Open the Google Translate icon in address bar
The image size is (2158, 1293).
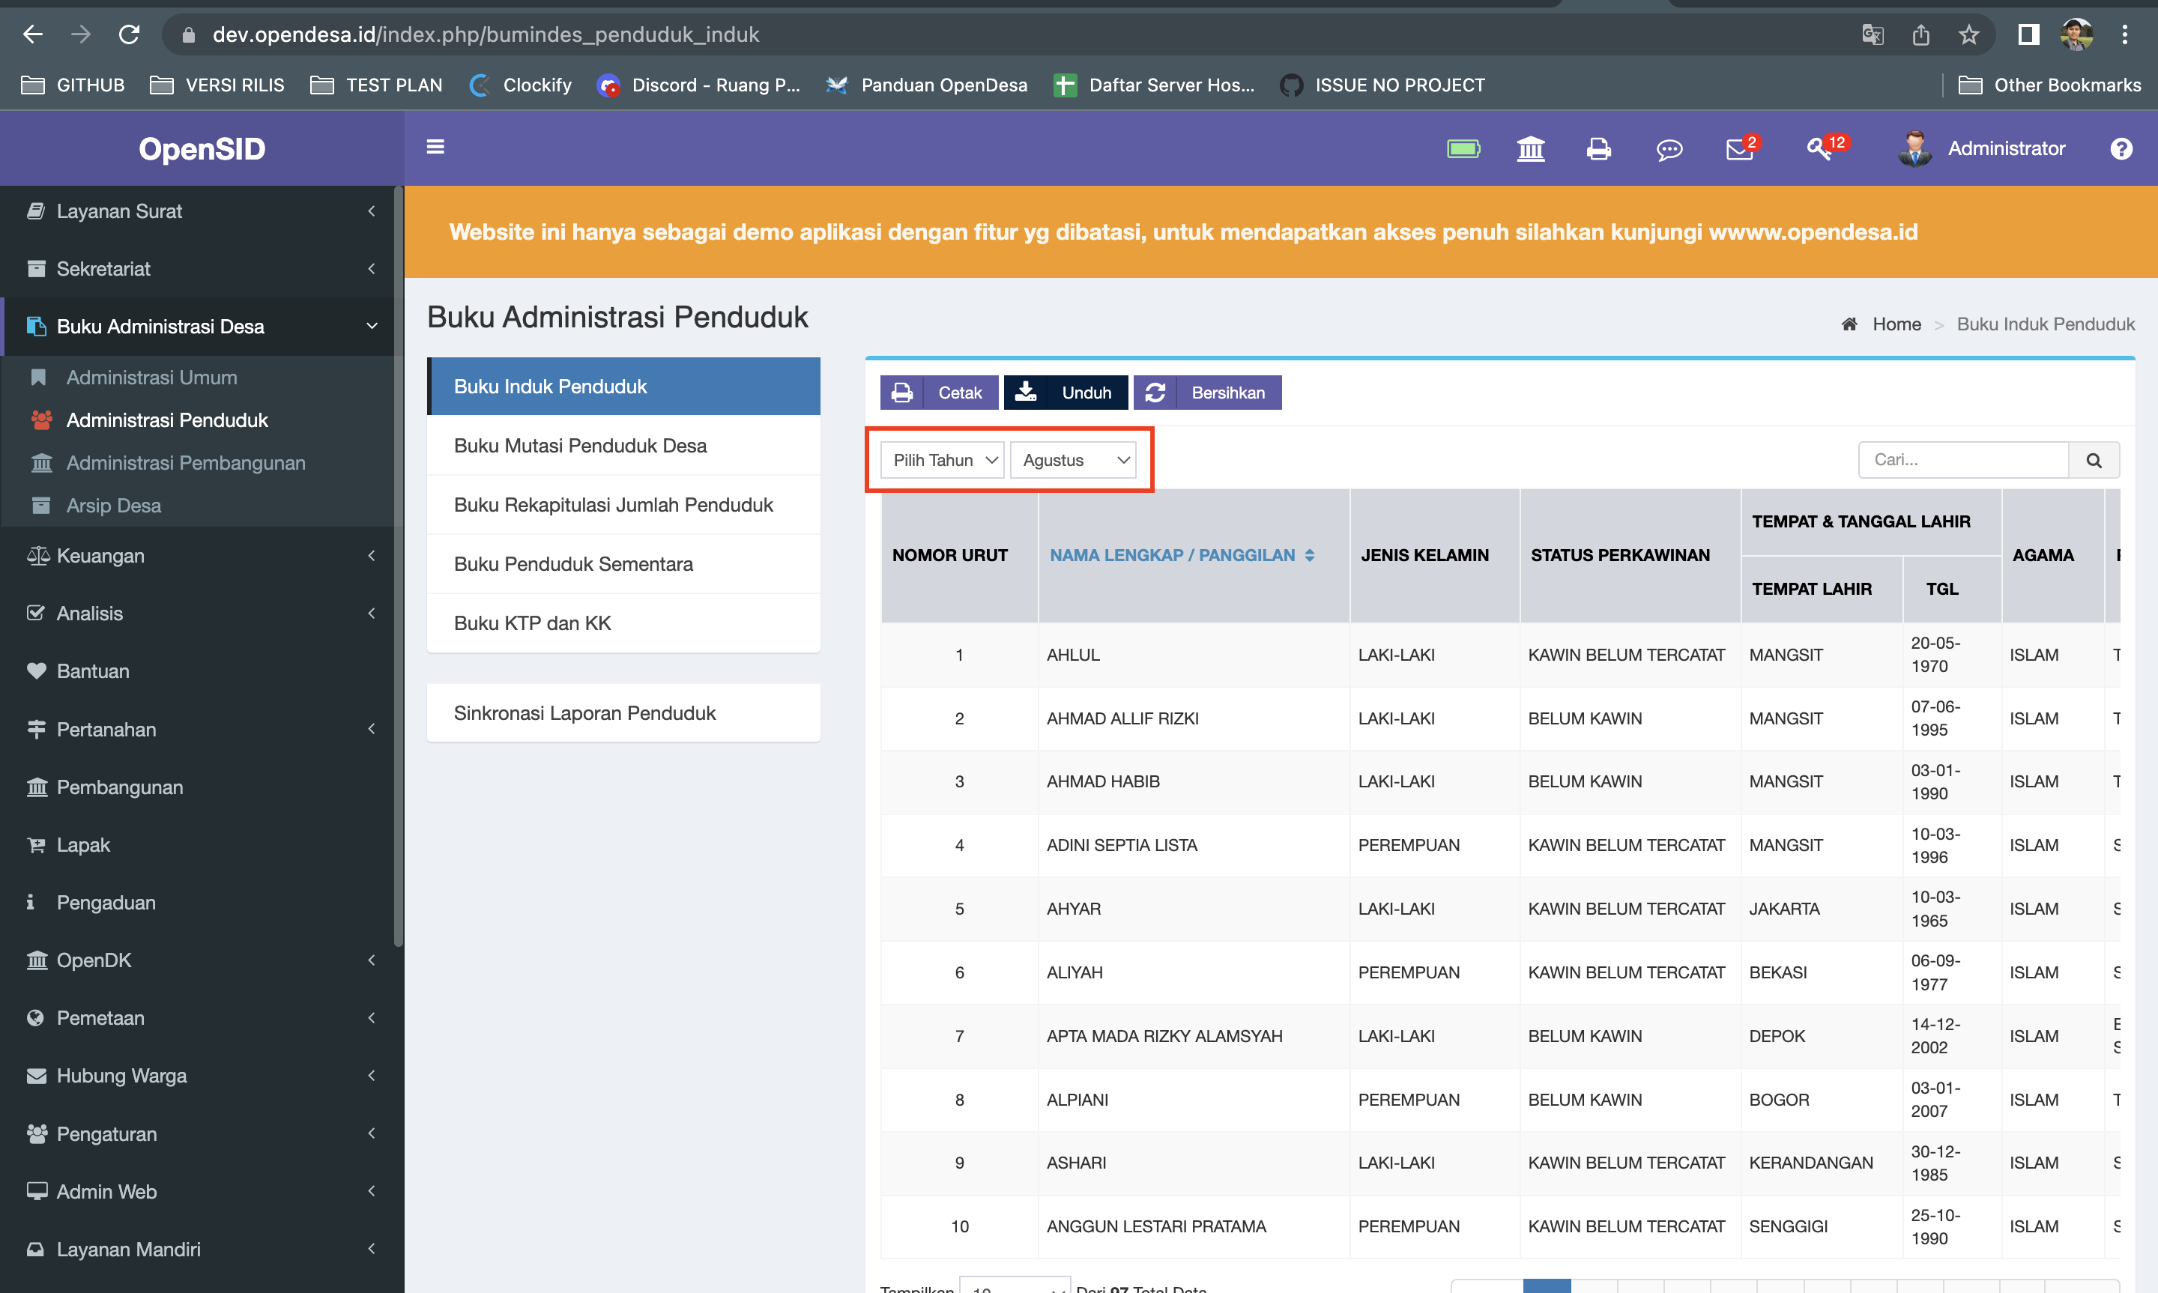1873,35
